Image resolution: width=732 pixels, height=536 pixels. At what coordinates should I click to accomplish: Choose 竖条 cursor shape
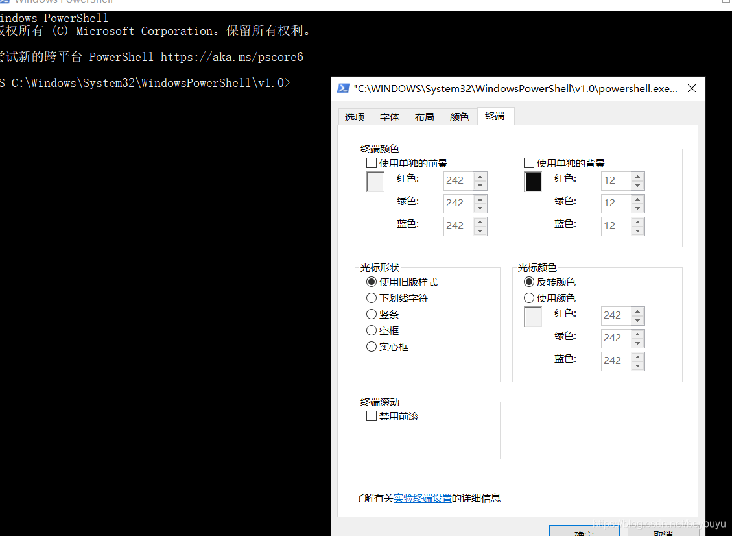372,314
